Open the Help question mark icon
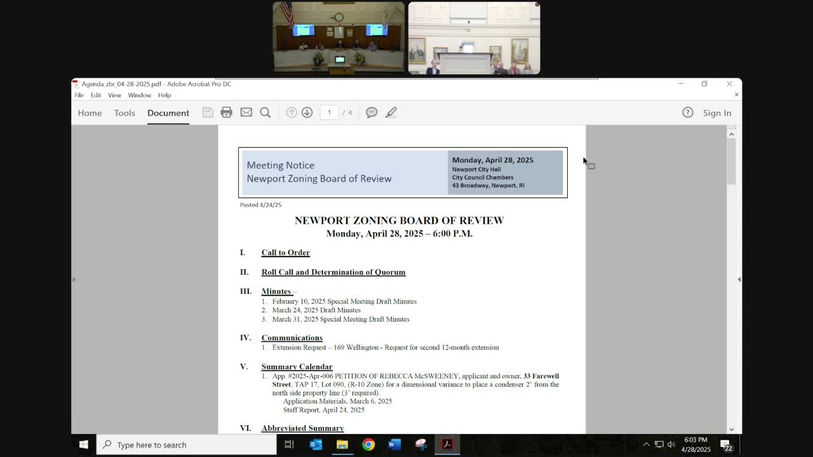The image size is (813, 457). (x=687, y=113)
